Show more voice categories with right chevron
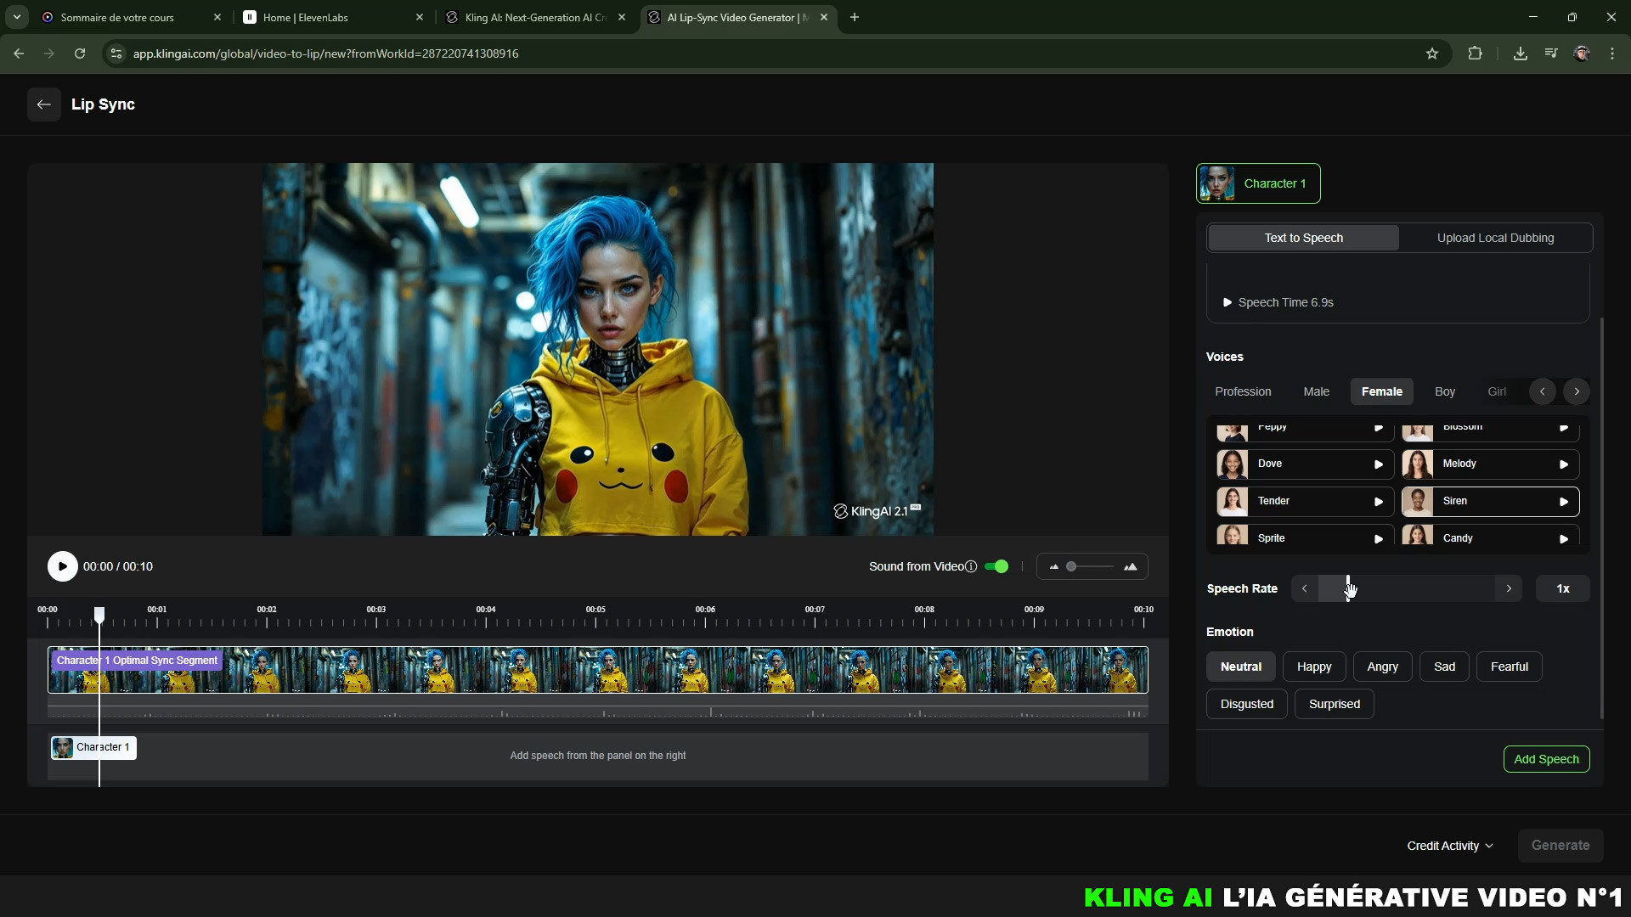This screenshot has height=917, width=1631. (x=1577, y=391)
